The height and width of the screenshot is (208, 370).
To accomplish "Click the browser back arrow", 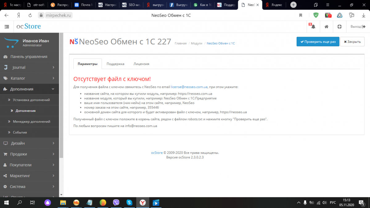I will click(x=6, y=15).
